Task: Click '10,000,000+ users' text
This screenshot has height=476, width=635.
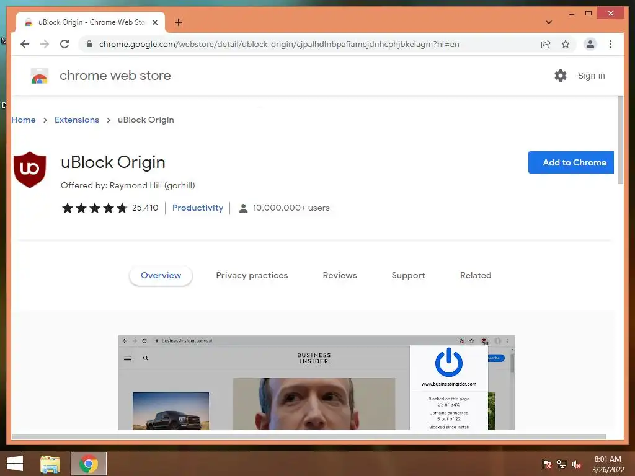Action: [x=291, y=208]
